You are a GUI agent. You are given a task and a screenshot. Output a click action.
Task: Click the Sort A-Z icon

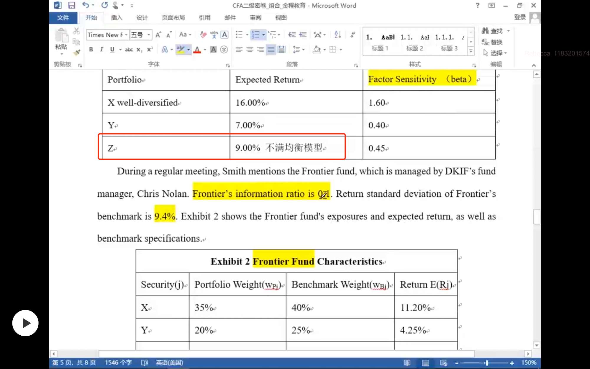coord(338,35)
